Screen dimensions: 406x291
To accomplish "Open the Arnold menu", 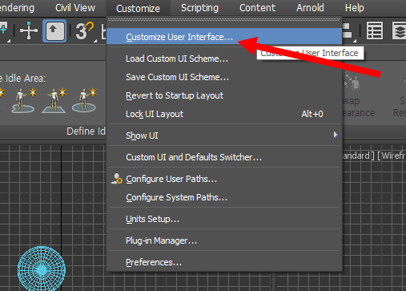I will point(310,8).
